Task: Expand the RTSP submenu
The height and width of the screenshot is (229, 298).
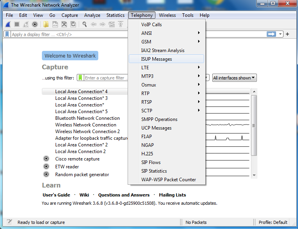Action: tap(166, 102)
